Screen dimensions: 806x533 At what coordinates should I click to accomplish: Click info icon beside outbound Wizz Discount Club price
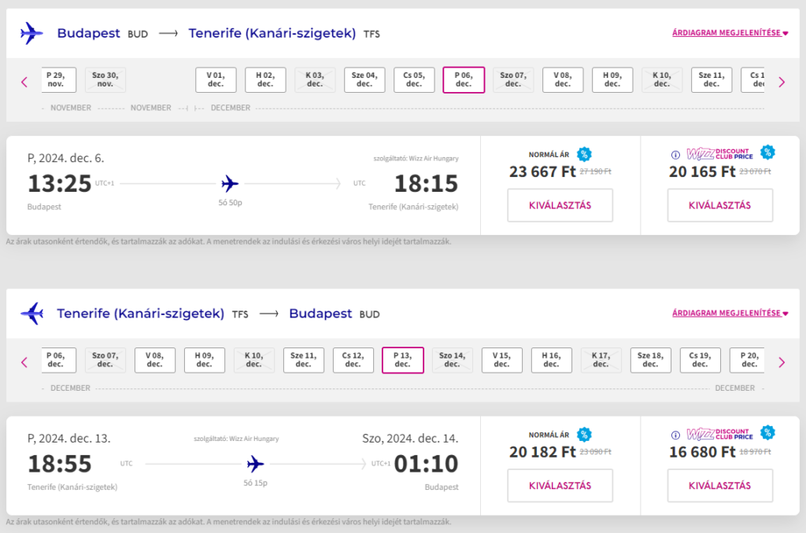click(x=675, y=155)
